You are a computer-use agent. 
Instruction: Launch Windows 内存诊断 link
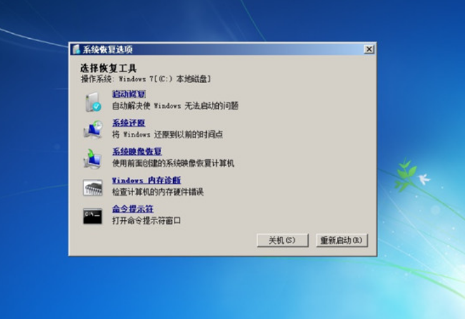pos(146,180)
